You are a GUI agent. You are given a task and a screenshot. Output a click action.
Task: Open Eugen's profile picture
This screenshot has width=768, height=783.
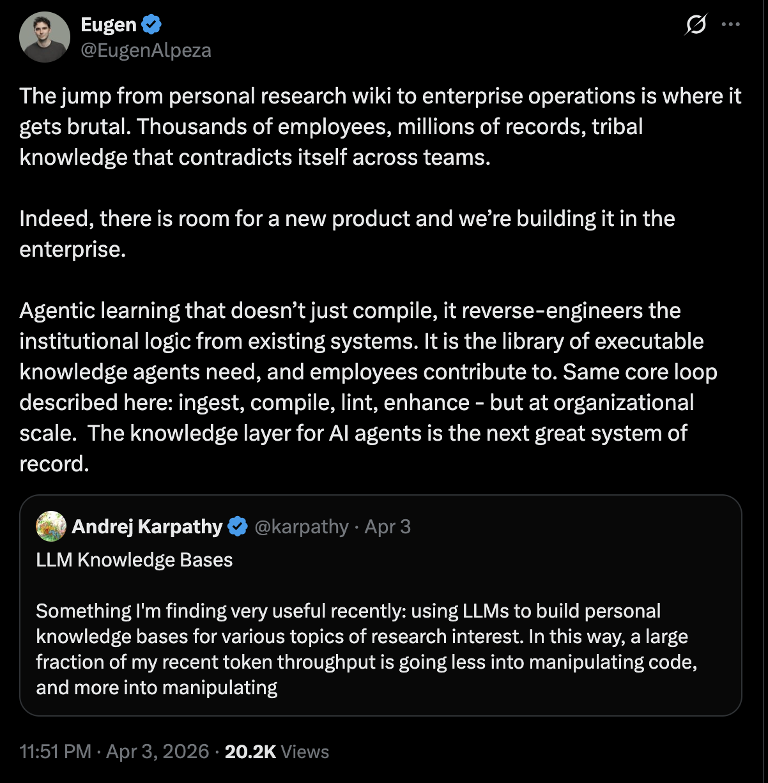(44, 37)
